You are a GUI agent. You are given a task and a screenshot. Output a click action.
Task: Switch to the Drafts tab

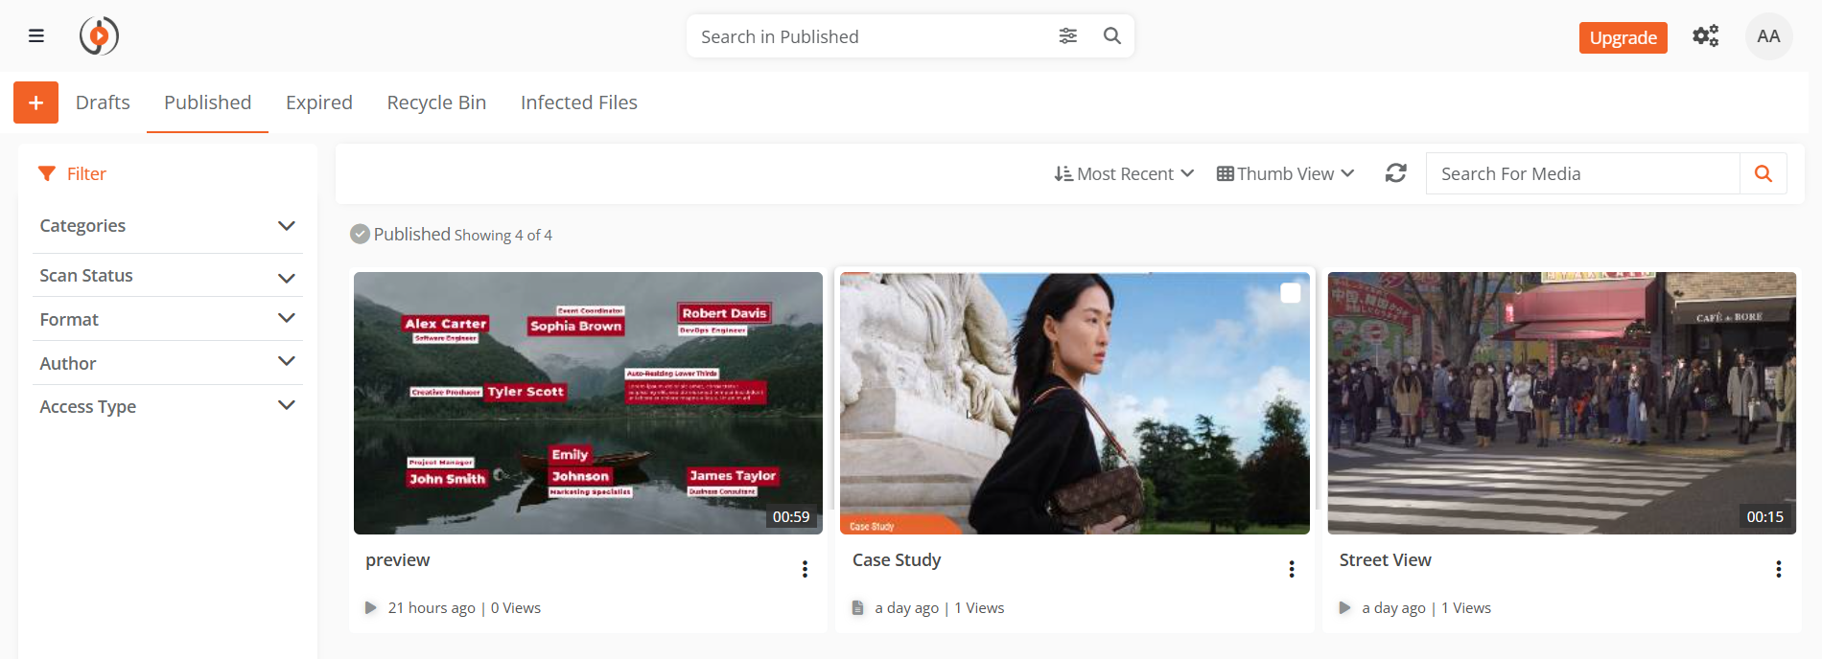point(103,102)
